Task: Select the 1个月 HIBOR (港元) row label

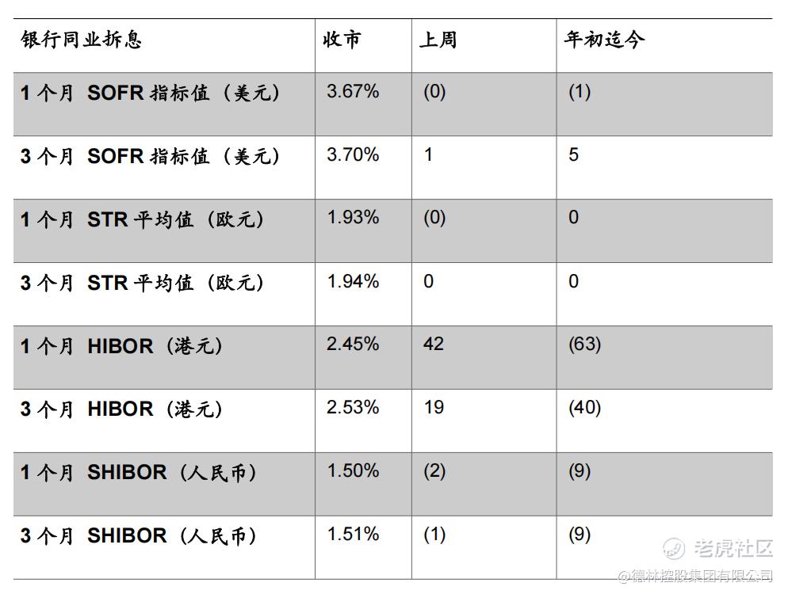Action: (121, 346)
